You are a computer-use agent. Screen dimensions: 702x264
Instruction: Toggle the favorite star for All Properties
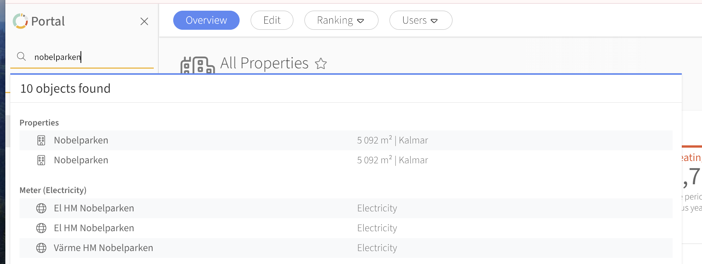click(x=321, y=63)
